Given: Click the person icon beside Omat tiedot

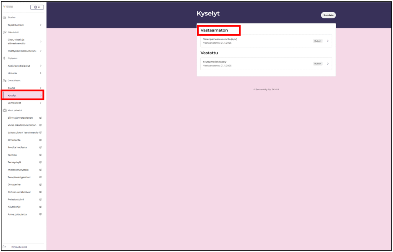Looking at the screenshot, I should pos(5,81).
